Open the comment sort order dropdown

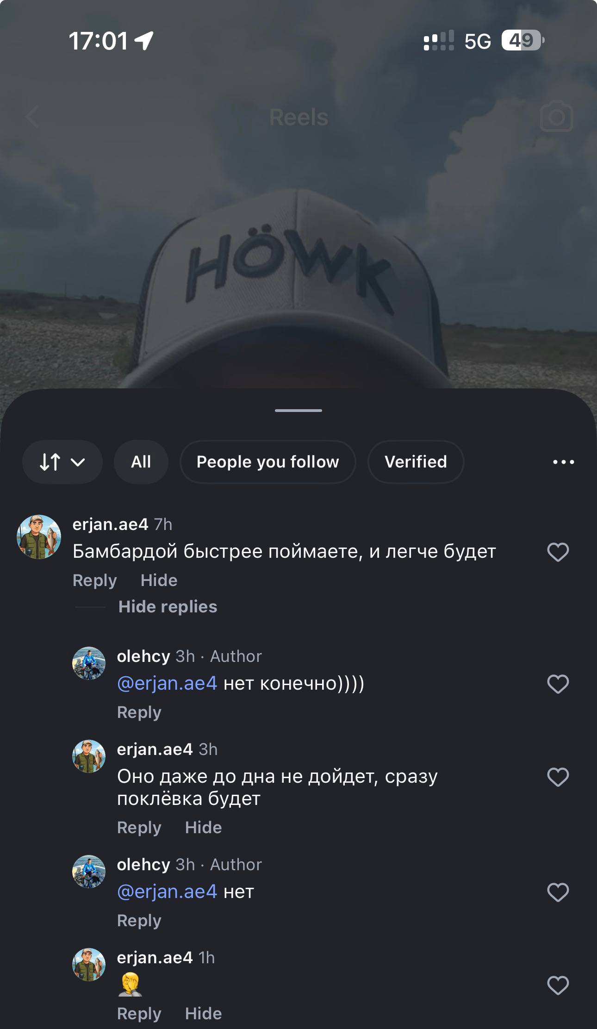click(62, 462)
